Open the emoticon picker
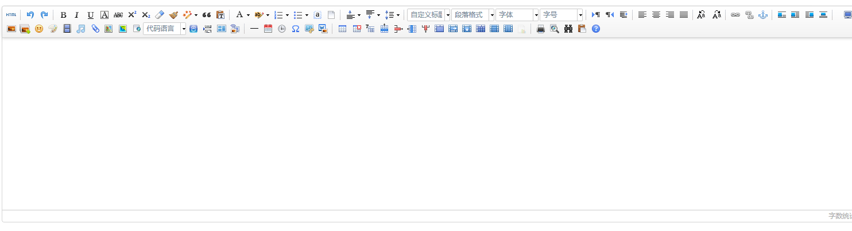The width and height of the screenshot is (852, 231). click(x=39, y=29)
